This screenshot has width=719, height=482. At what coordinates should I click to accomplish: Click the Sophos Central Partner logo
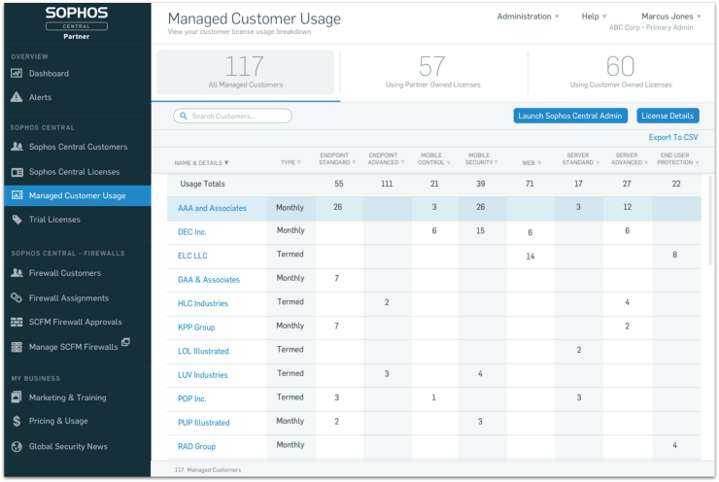(x=77, y=24)
